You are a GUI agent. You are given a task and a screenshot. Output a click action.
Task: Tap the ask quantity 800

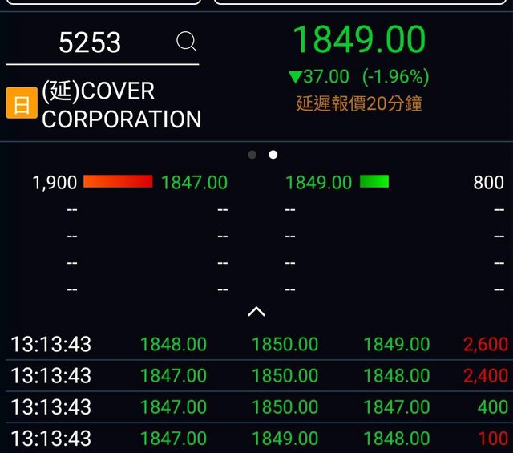488,183
